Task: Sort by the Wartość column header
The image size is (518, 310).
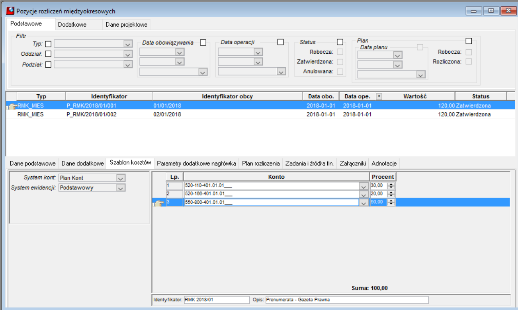Action: coord(415,96)
